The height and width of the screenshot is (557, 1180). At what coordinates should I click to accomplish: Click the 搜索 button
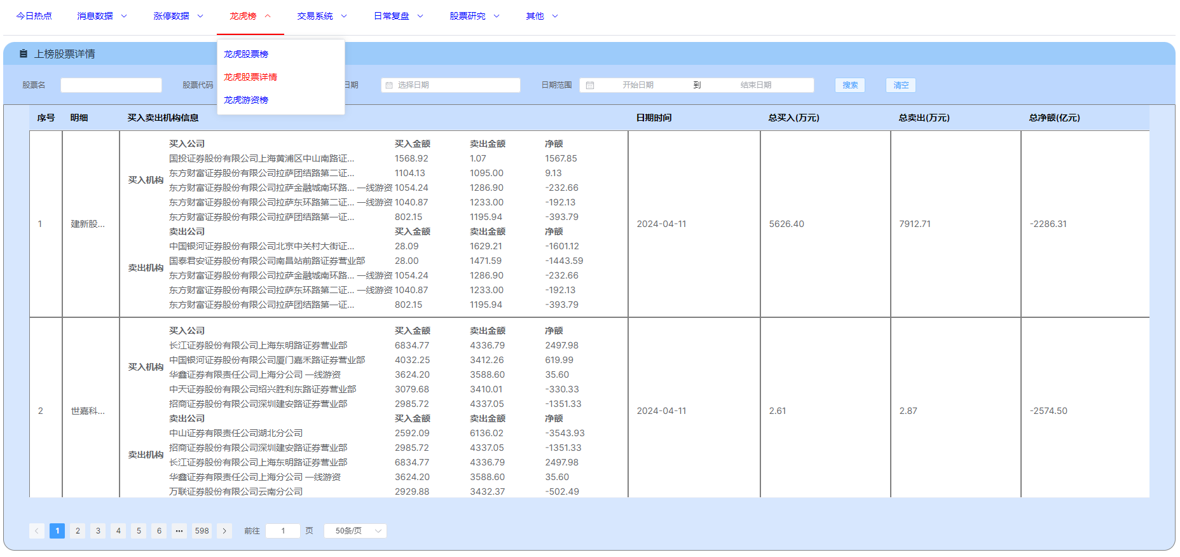(x=850, y=85)
